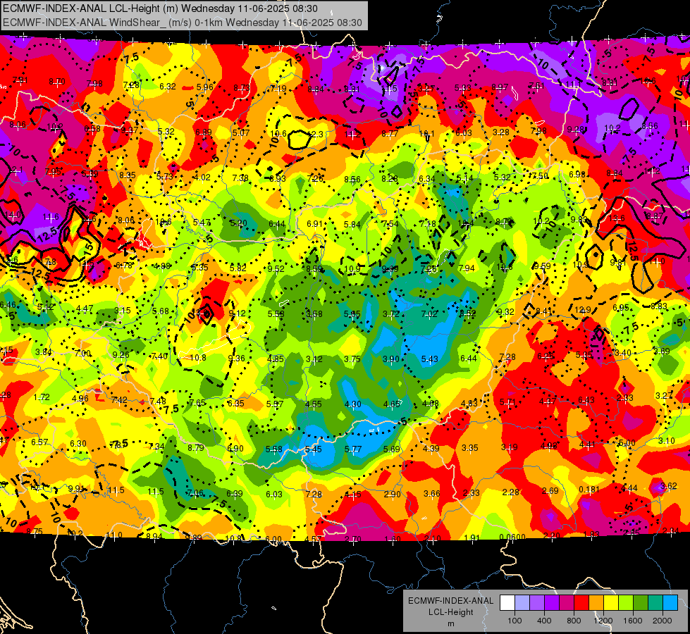Click the legend label 800
This screenshot has height=634, width=690.
coord(574,621)
